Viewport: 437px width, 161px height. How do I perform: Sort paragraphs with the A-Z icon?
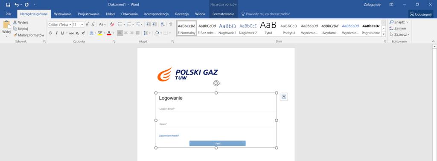pos(163,24)
